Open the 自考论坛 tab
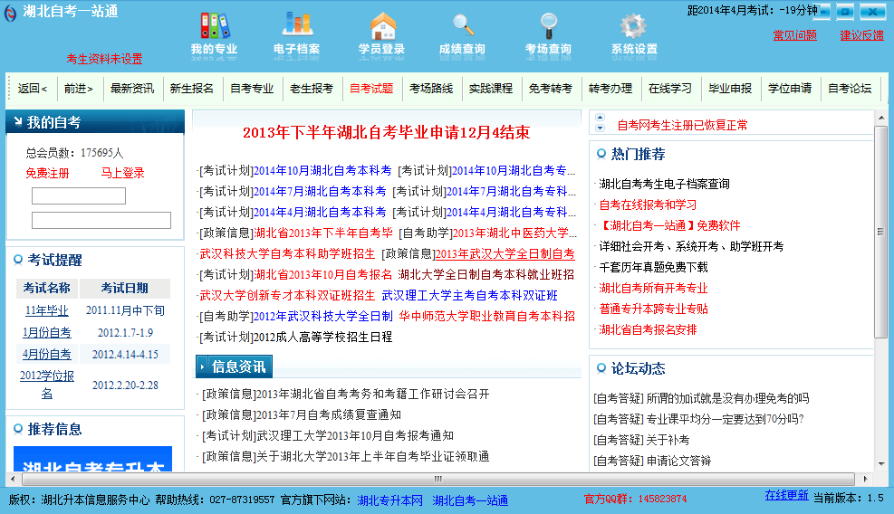The height and width of the screenshot is (514, 894). [850, 89]
